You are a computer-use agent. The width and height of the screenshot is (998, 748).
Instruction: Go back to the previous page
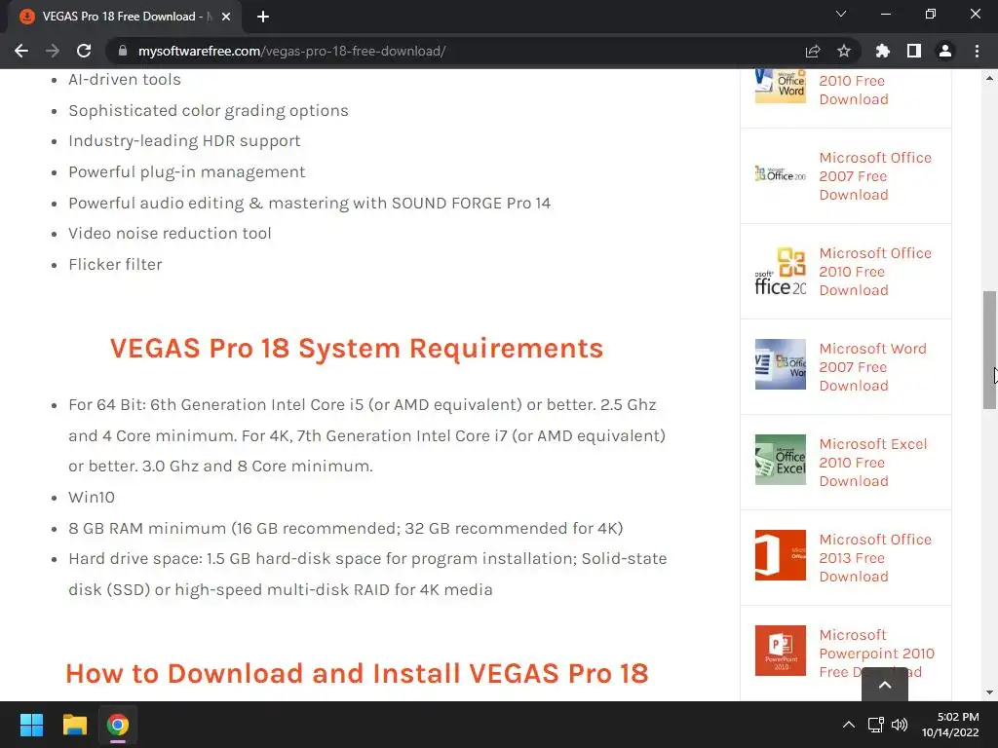[21, 51]
